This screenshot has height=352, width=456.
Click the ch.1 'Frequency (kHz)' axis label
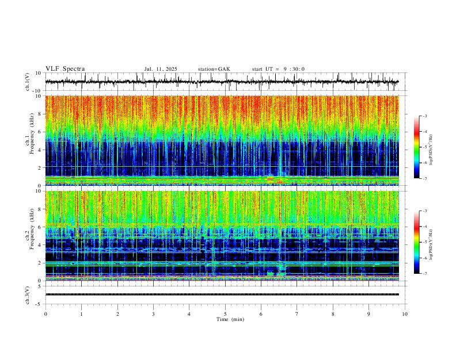coord(32,133)
